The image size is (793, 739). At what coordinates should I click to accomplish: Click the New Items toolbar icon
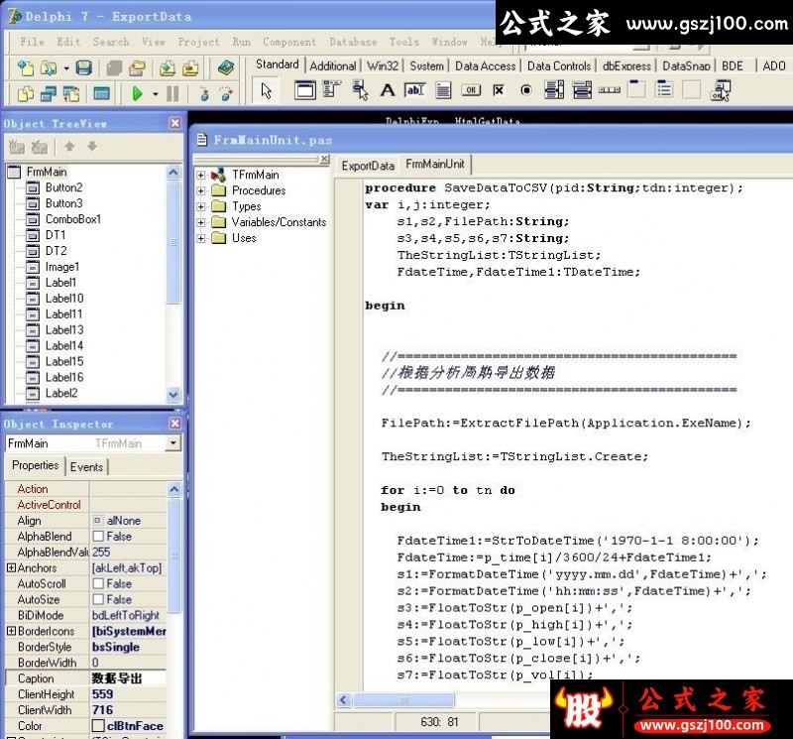(x=25, y=67)
